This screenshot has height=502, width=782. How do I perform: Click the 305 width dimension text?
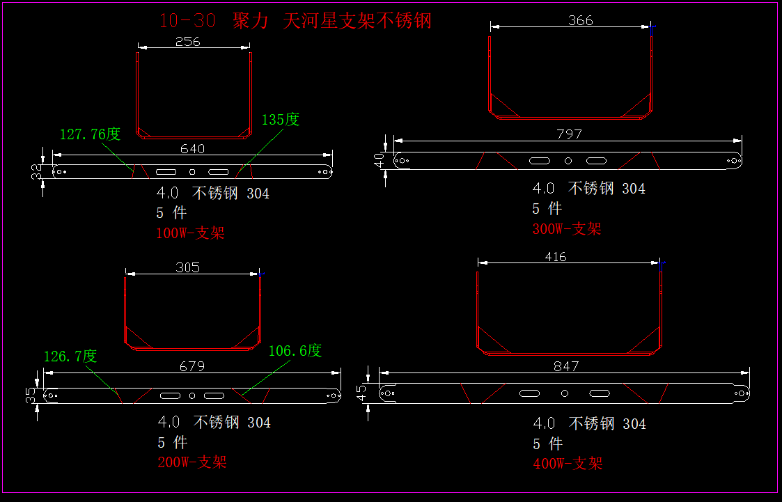[187, 267]
